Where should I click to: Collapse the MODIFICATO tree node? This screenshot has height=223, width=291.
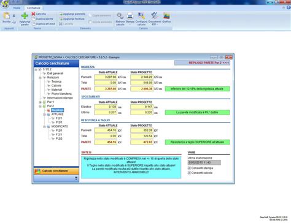click(x=44, y=127)
